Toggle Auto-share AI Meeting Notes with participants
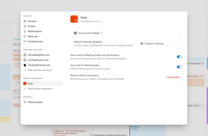The height and width of the screenshot is (136, 208). point(179,57)
